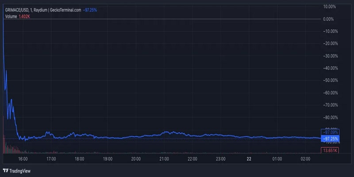Image resolution: width=354 pixels, height=177 pixels.
Task: Click the 01:00 time axis label
Action: point(277,159)
